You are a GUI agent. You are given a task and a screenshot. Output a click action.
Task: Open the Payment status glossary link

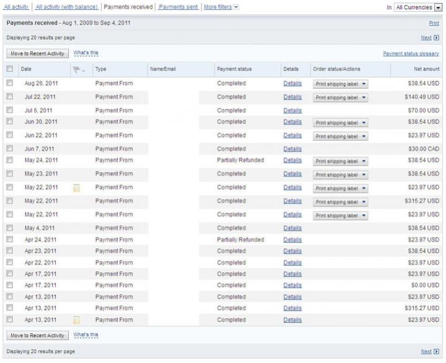tap(411, 54)
